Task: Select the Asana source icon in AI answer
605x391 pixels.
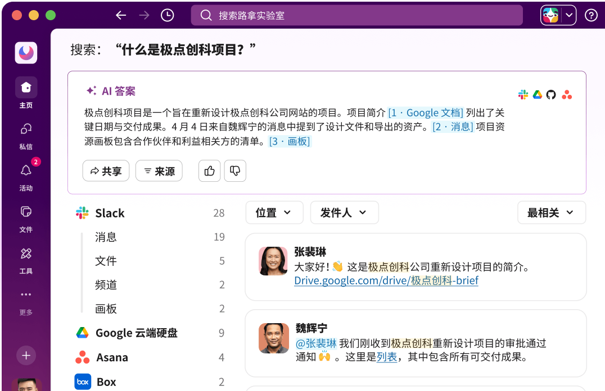Action: coord(567,95)
